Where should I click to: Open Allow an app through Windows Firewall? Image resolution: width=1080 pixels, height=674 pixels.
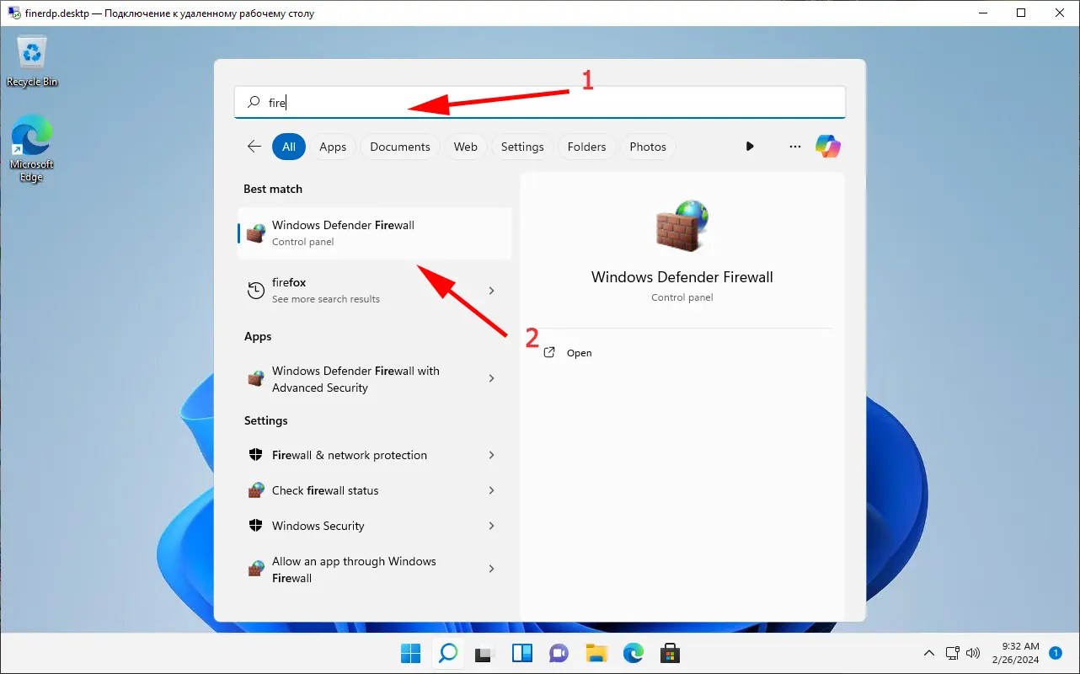(x=354, y=569)
